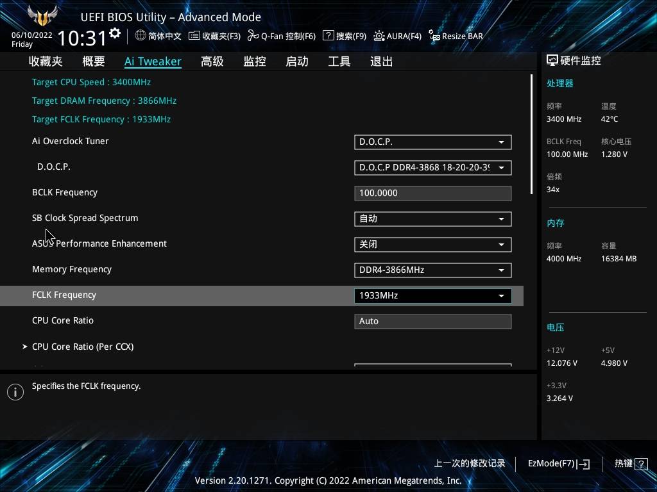Viewport: 657px width, 492px height.
Task: Select the Memory Frequency label
Action: (72, 270)
